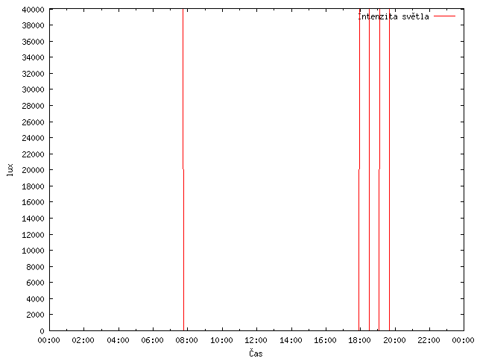Click the 04:00 time label
This screenshot has height=358, width=477.
tap(118, 340)
